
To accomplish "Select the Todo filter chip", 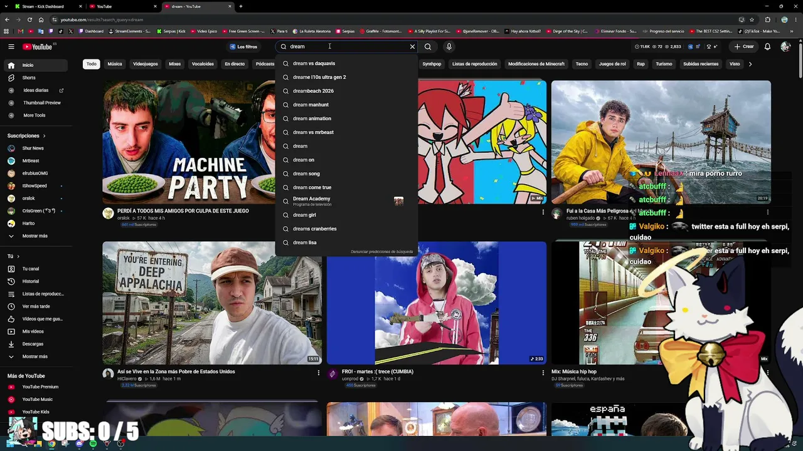I will tap(92, 64).
